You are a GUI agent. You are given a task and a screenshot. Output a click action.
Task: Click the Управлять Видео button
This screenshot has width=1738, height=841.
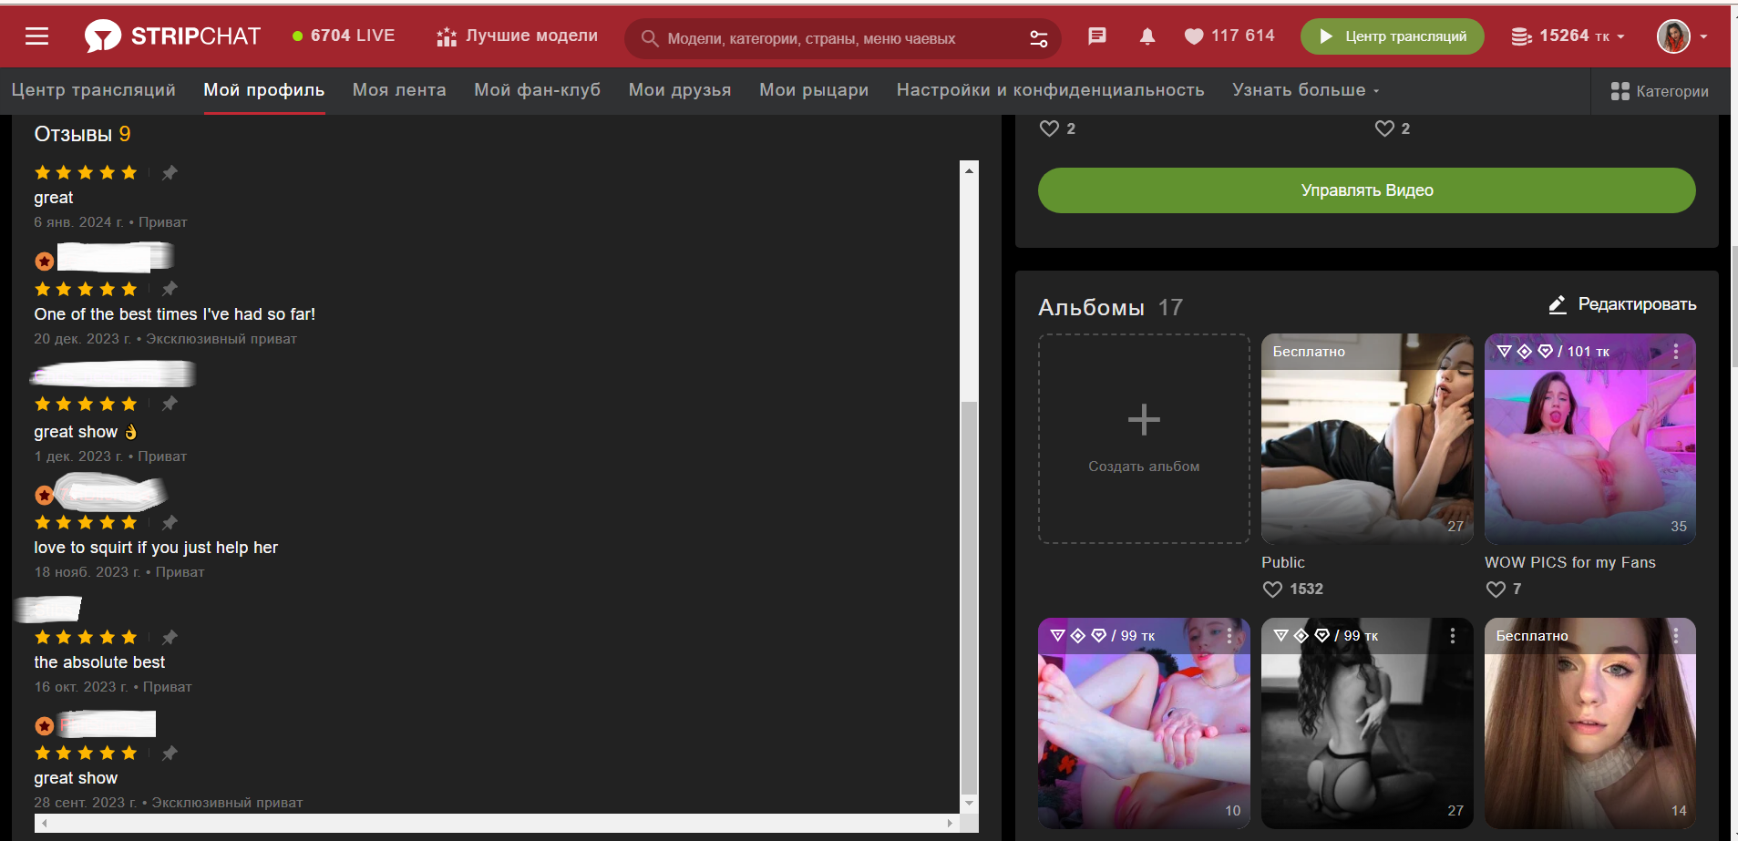1366,190
